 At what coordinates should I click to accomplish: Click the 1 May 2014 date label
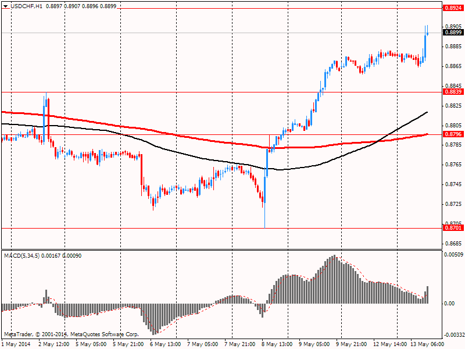(x=16, y=344)
